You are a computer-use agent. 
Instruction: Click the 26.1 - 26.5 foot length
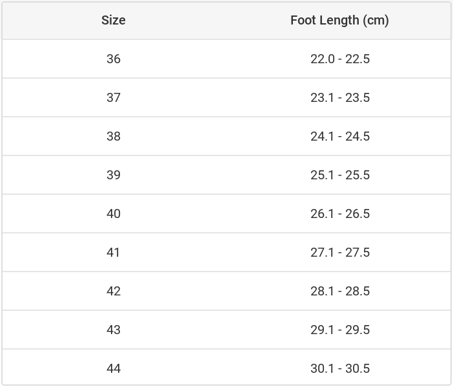[x=339, y=213]
